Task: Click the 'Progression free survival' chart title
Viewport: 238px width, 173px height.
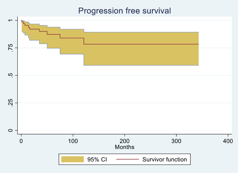Action: [x=124, y=11]
